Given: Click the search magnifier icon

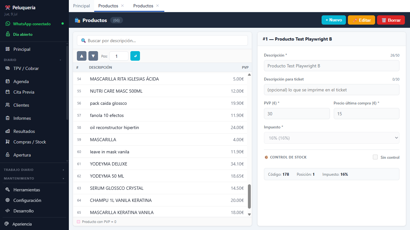Looking at the screenshot, I should (x=84, y=41).
